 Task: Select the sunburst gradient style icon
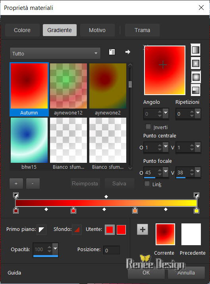tap(196, 77)
